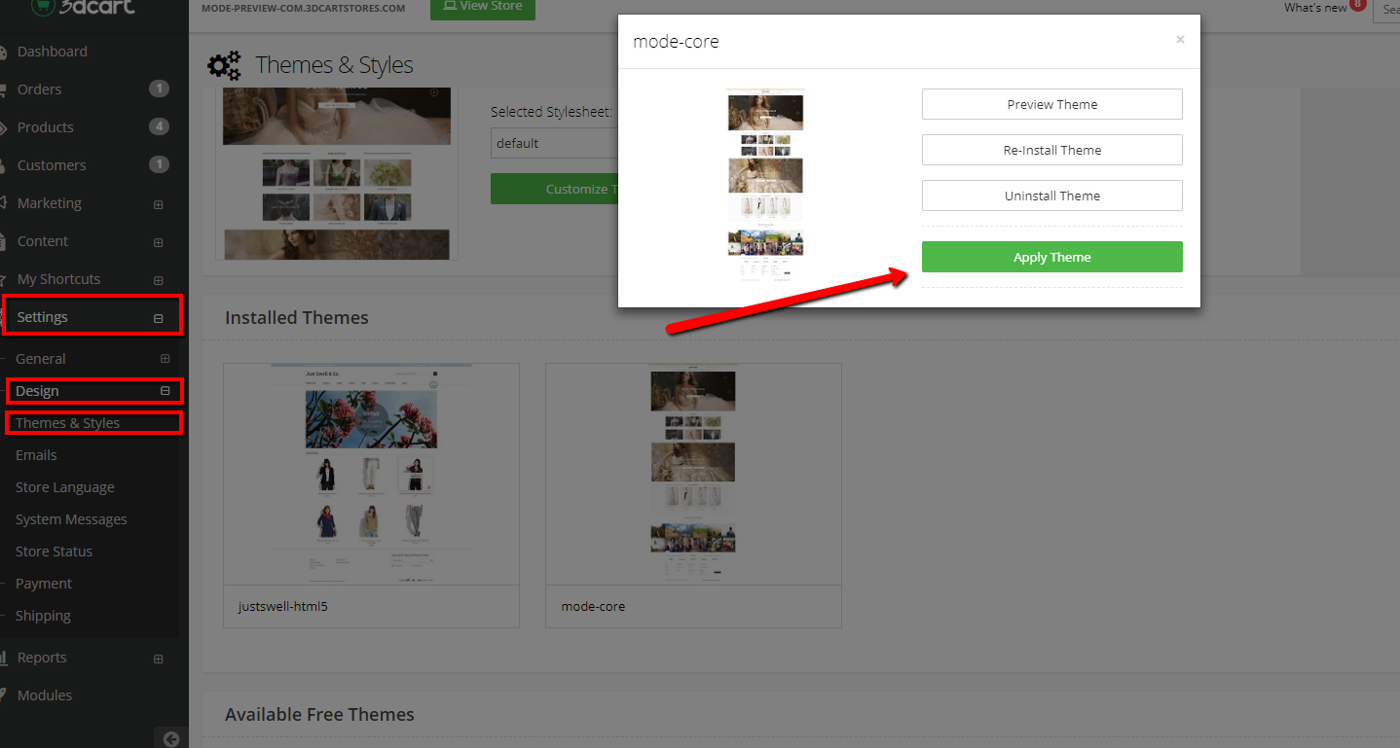1400x748 pixels.
Task: Click the Themes & Styles gears icon
Action: point(224,65)
